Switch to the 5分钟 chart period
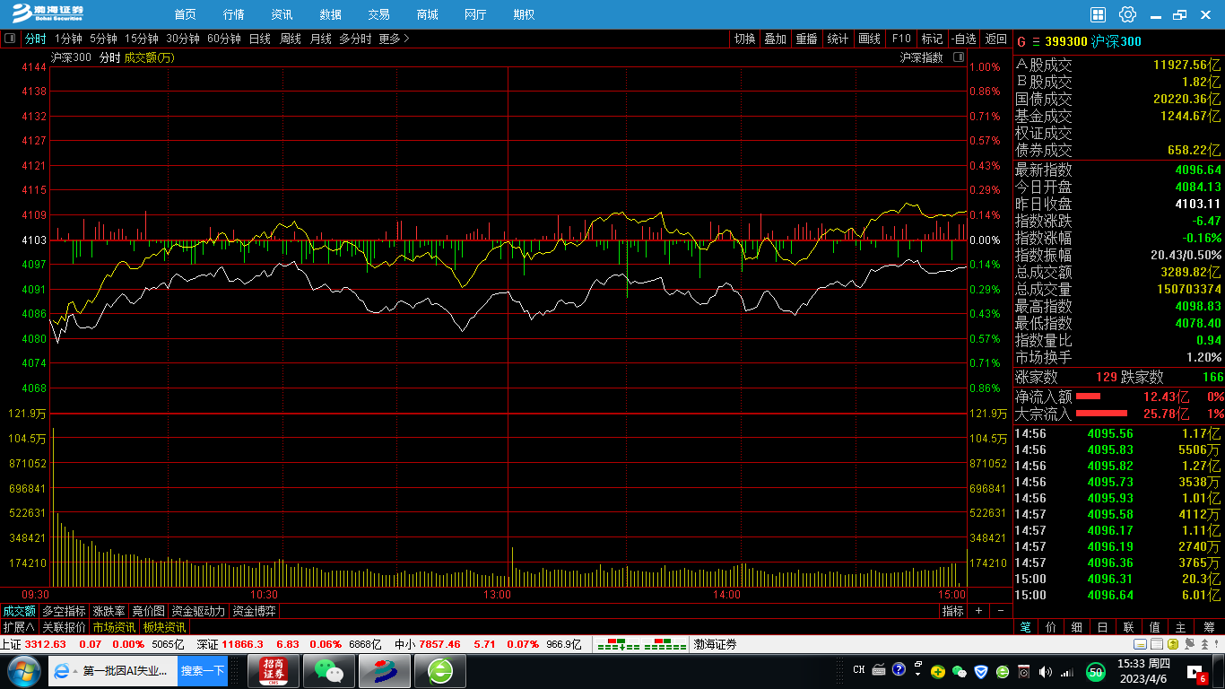Viewport: 1225px width, 689px height. (103, 39)
